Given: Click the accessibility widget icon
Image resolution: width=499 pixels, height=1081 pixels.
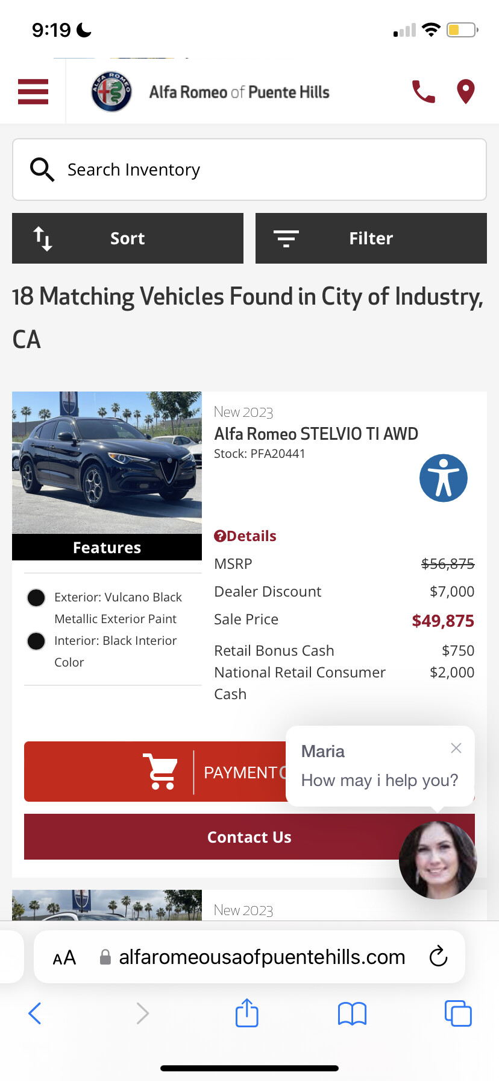Looking at the screenshot, I should pos(443,478).
